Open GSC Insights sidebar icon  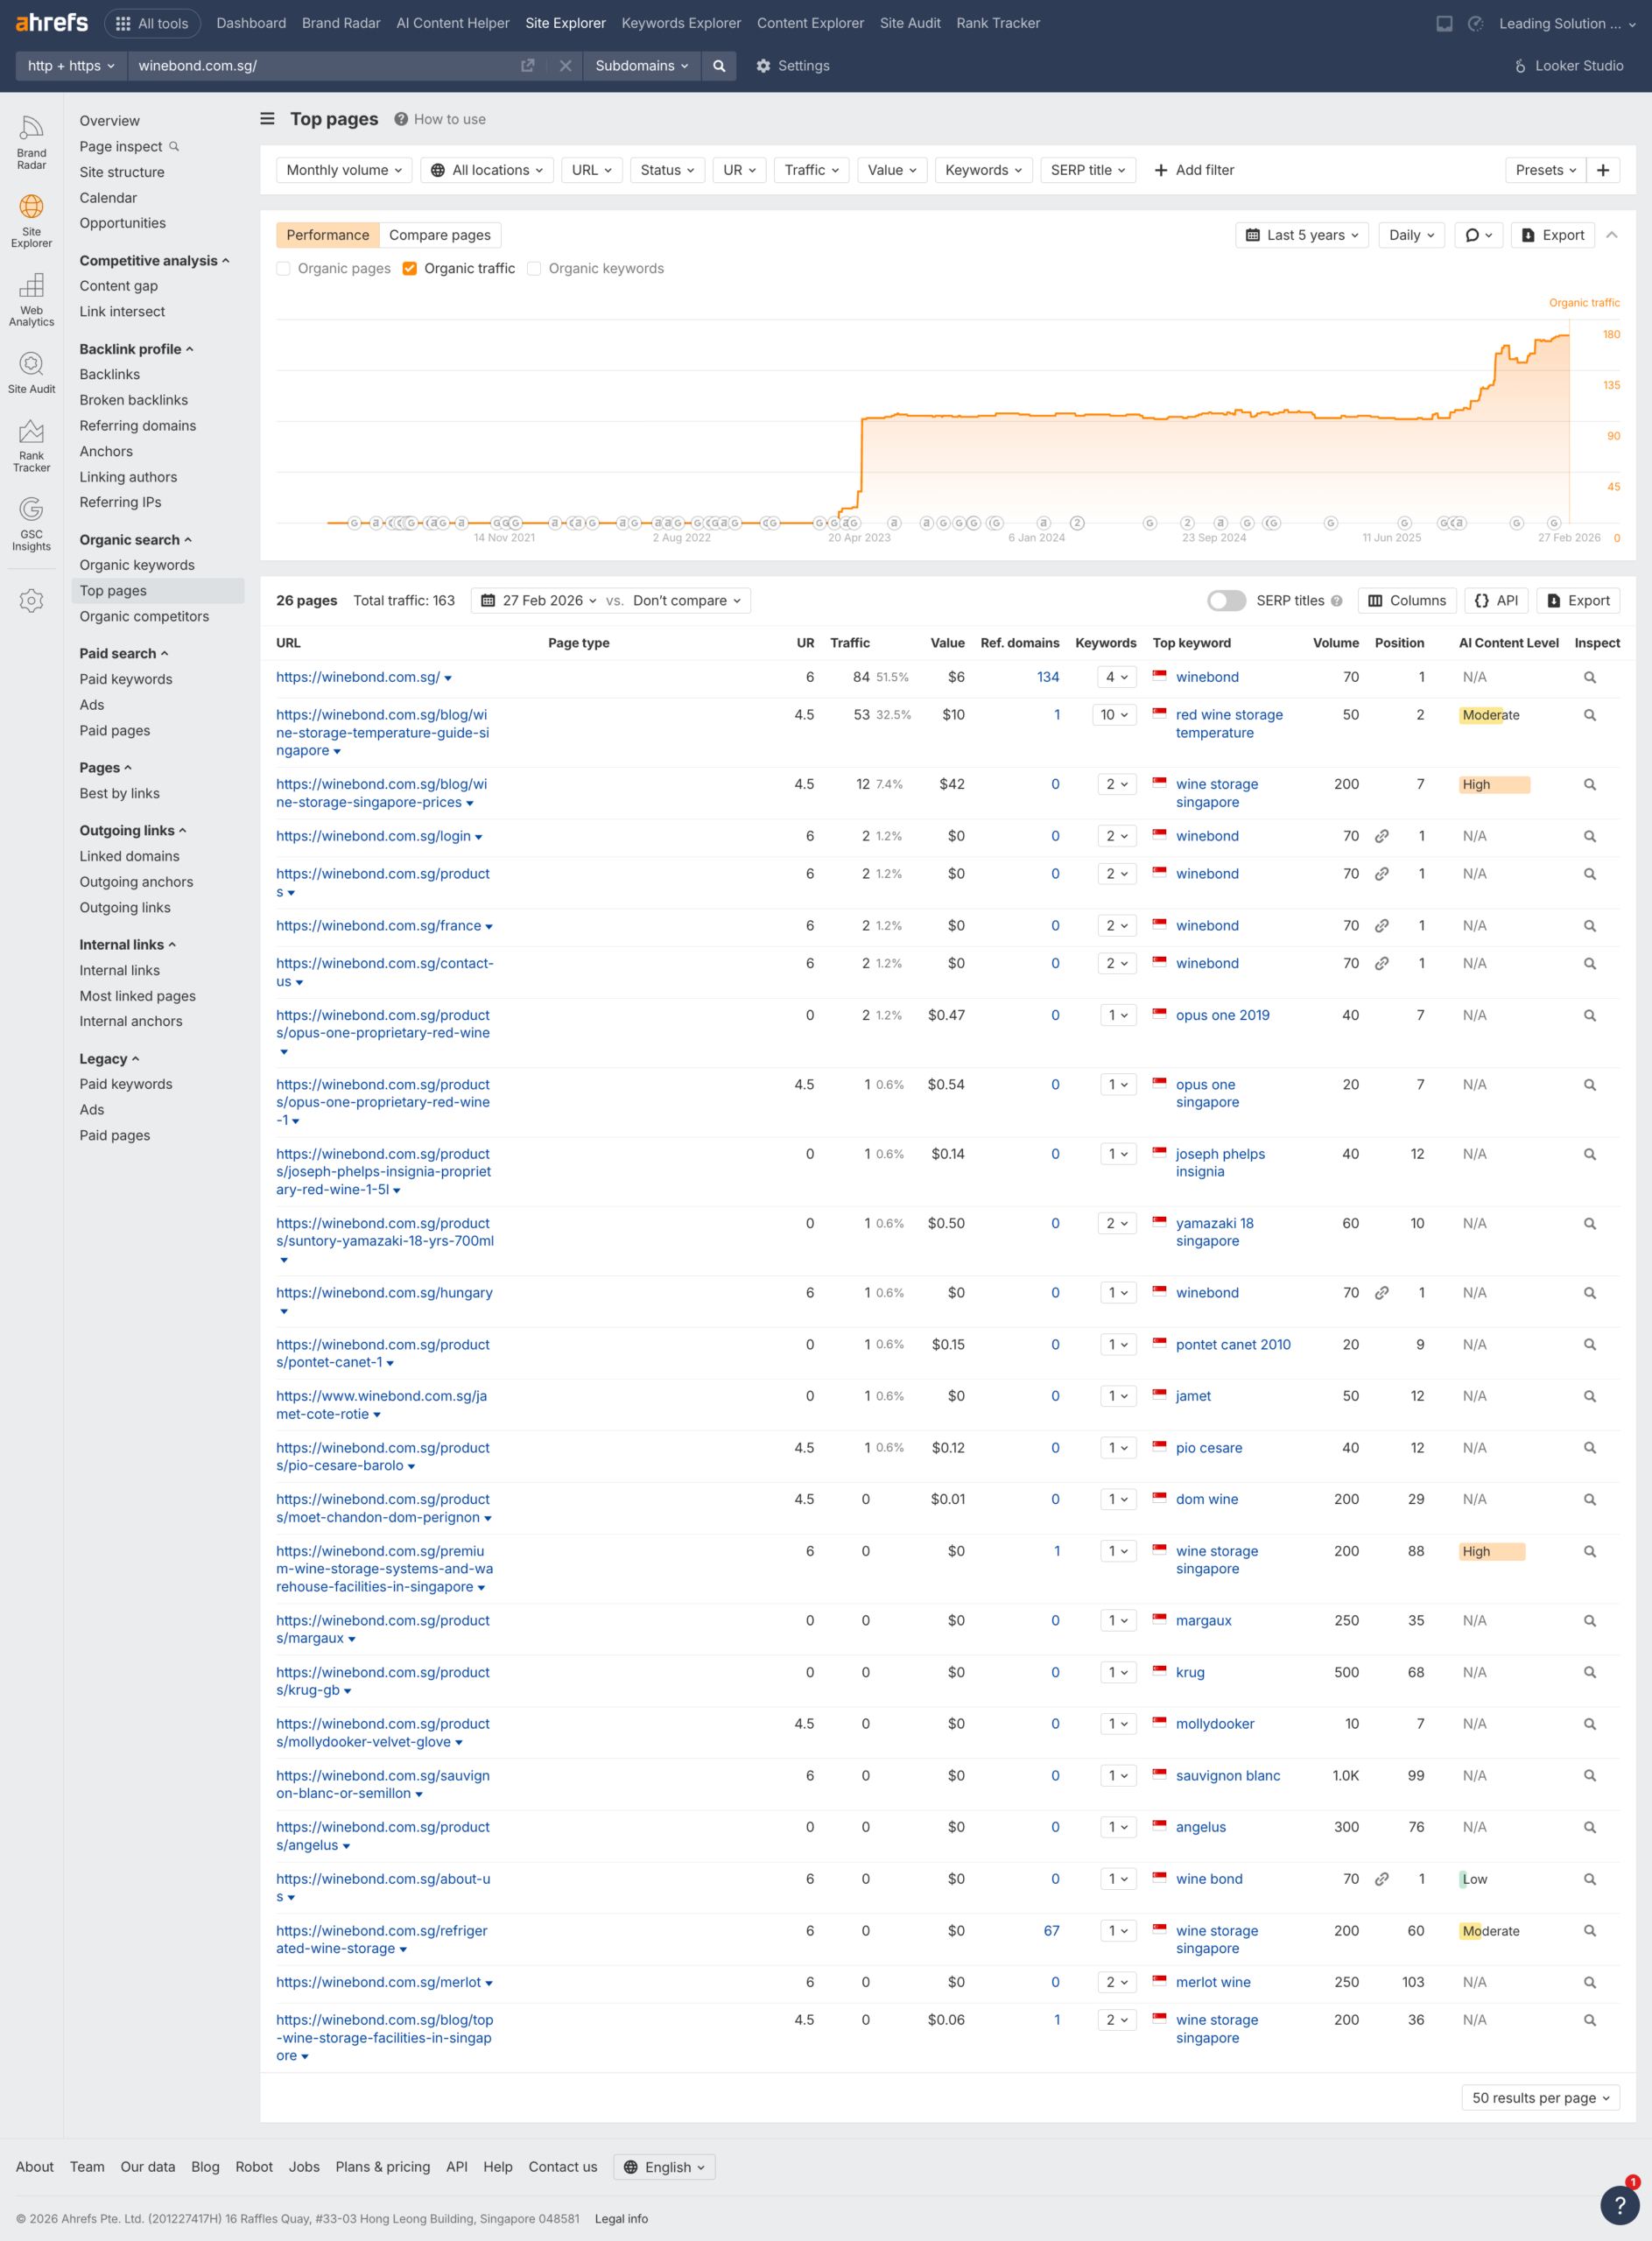31,525
